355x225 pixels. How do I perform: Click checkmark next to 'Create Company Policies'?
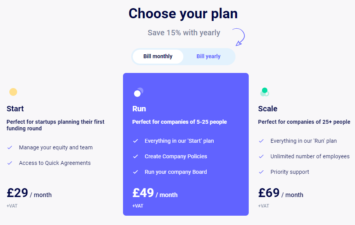click(x=135, y=156)
